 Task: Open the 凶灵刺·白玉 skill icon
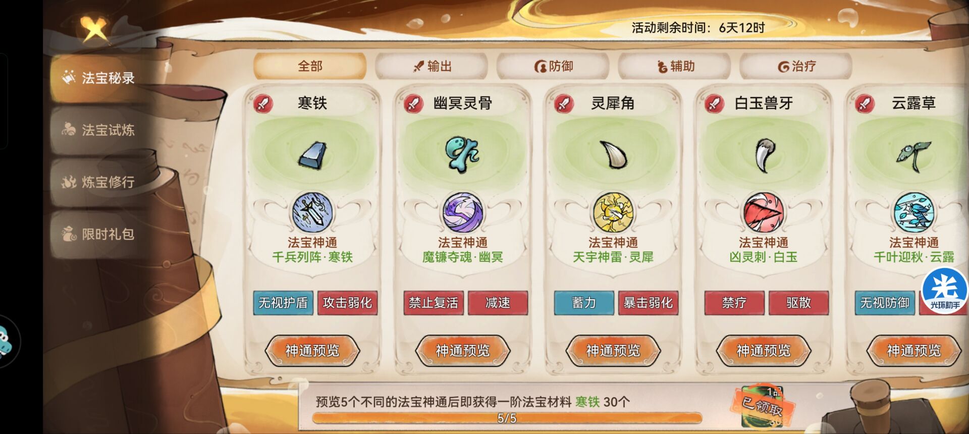[x=764, y=212]
